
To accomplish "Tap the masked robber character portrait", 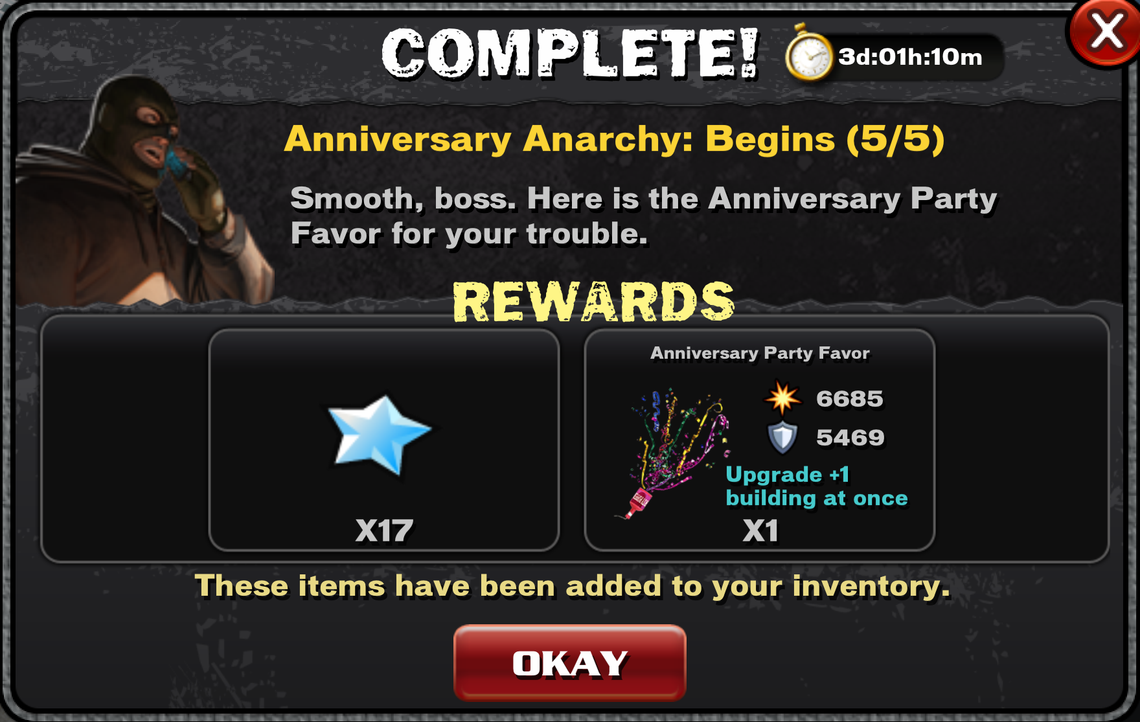I will 142,191.
